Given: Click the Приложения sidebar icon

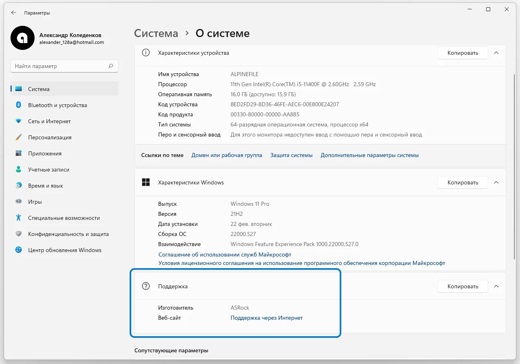Looking at the screenshot, I should tap(19, 153).
